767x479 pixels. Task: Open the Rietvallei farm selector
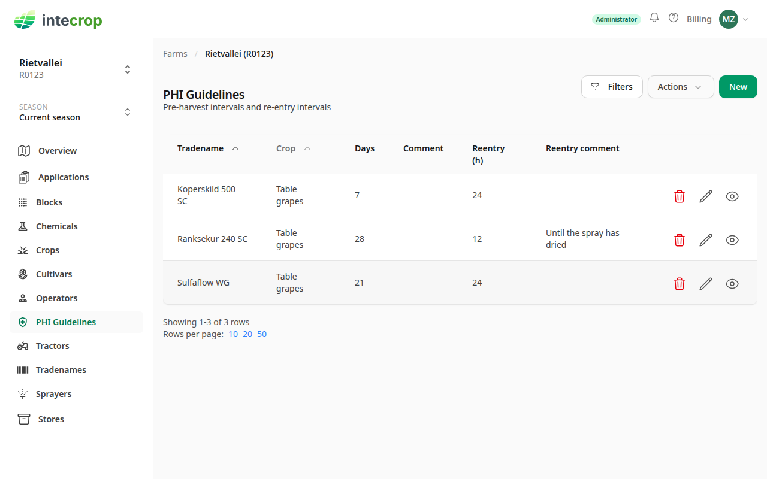(76, 69)
